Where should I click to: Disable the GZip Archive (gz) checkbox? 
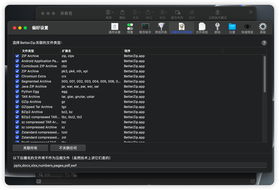(17, 102)
